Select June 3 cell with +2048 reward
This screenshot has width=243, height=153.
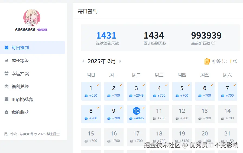coord(137,91)
